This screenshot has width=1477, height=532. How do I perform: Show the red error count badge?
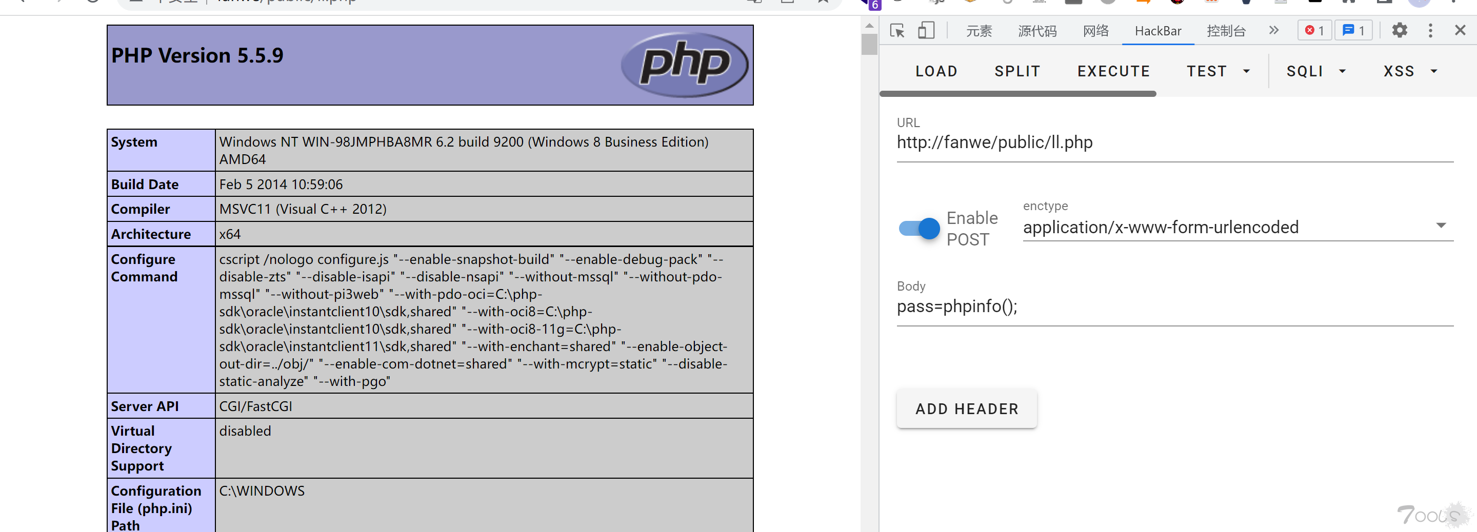pyautogui.click(x=1314, y=30)
